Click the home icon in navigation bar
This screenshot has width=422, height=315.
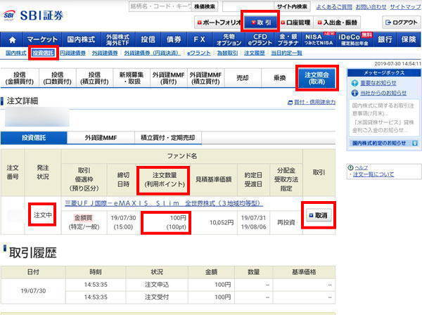[11, 40]
